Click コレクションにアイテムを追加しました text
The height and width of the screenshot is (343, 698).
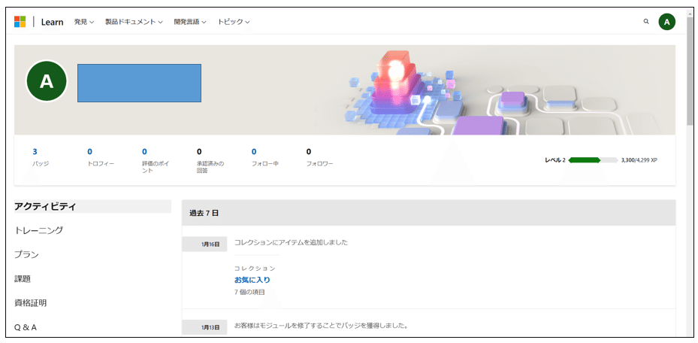point(291,242)
